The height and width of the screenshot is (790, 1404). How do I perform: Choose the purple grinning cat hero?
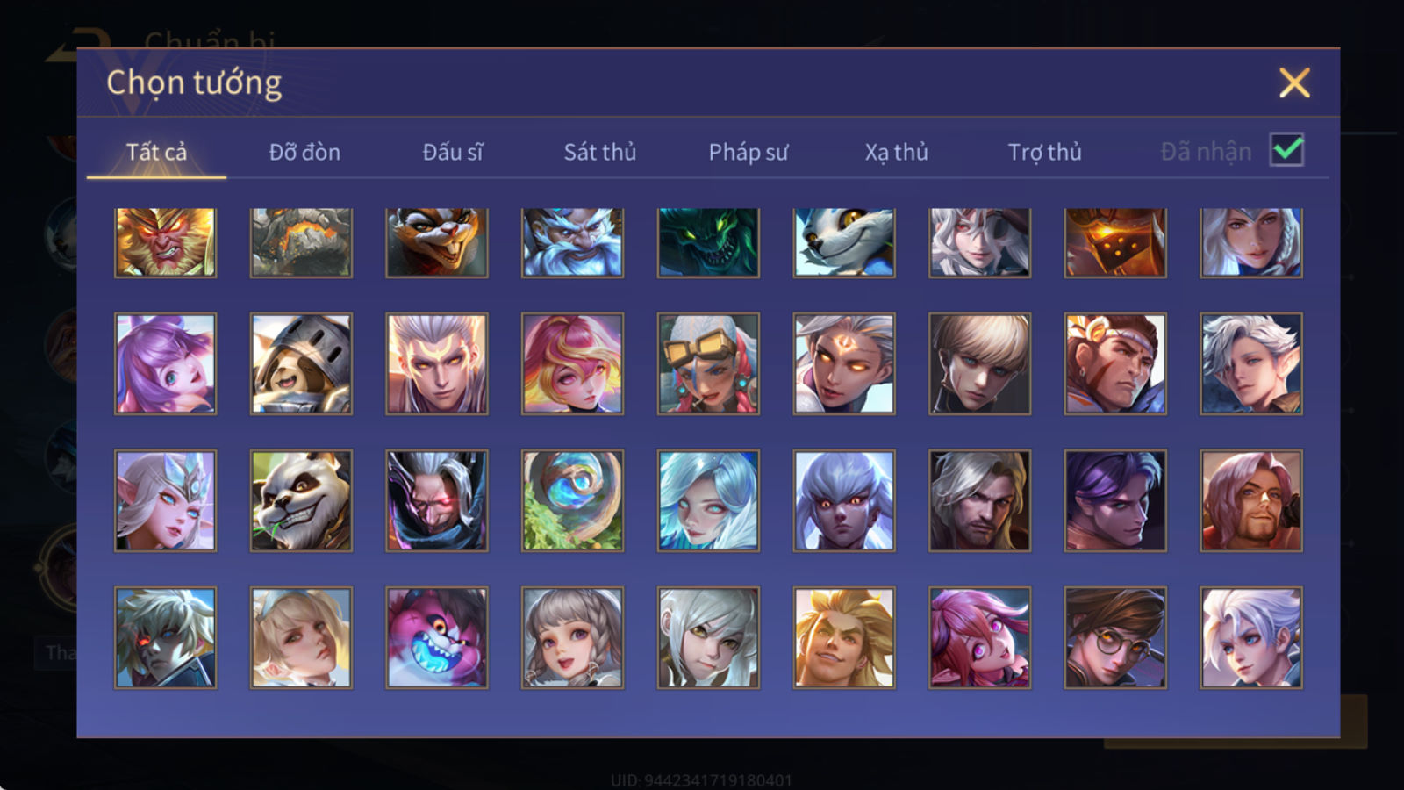[x=437, y=637]
